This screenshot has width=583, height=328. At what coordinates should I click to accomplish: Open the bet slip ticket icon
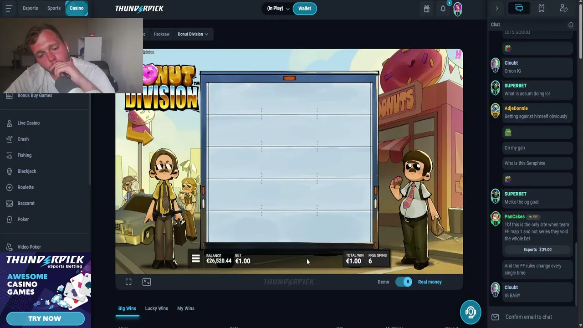click(541, 8)
